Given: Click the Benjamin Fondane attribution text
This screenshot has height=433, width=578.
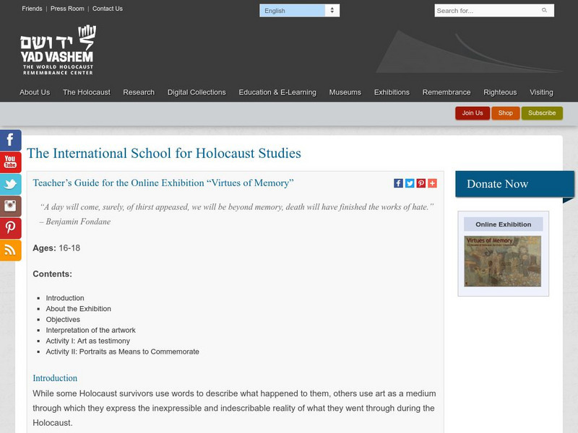Looking at the screenshot, I should coord(75,222).
